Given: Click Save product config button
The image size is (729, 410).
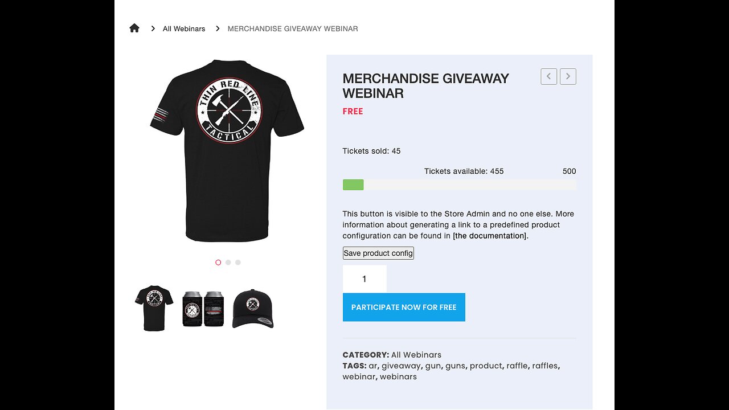Looking at the screenshot, I should (378, 253).
